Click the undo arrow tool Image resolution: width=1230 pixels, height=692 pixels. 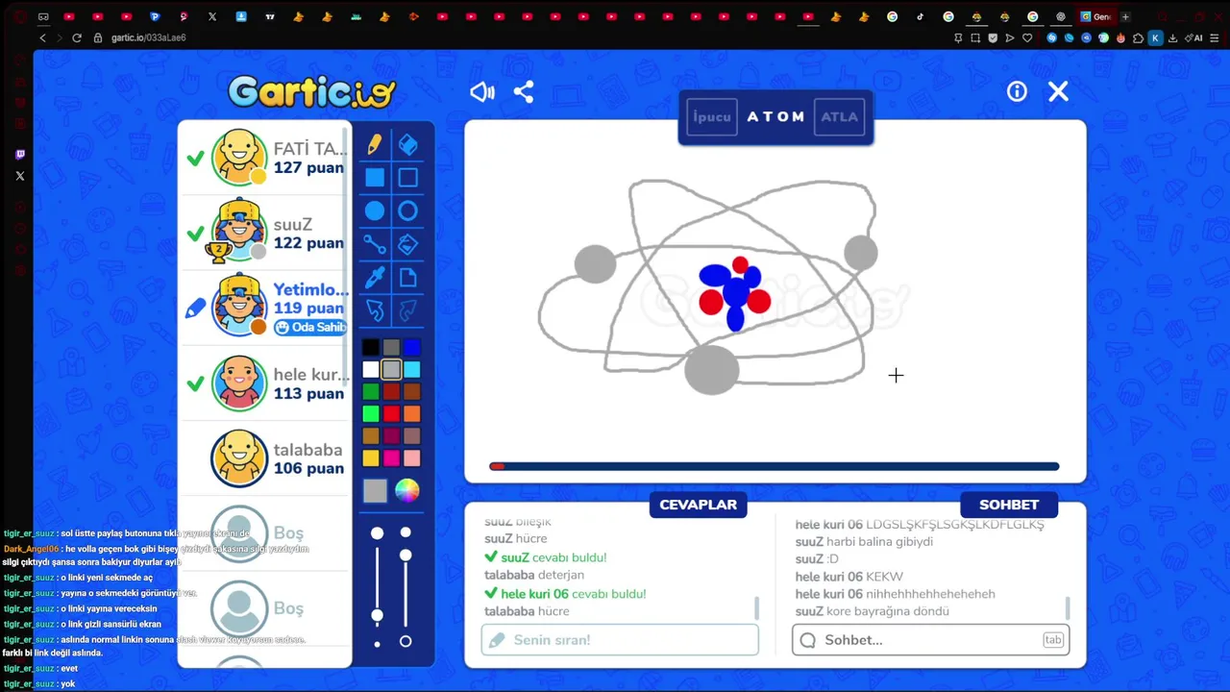375,310
